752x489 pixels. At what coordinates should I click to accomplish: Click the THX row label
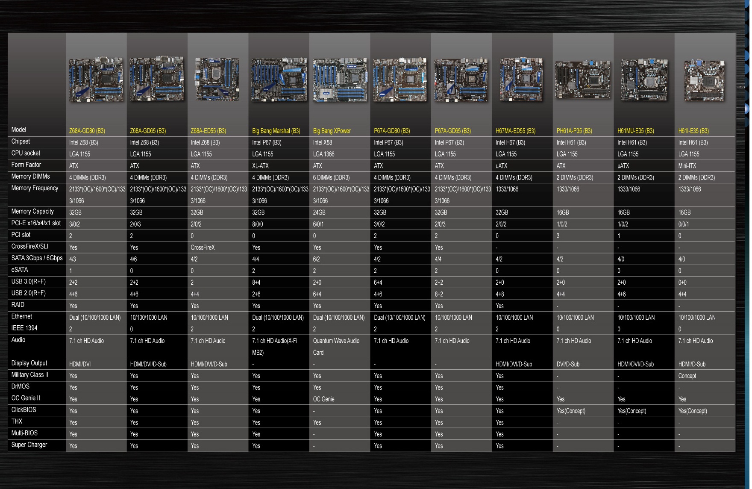(x=17, y=421)
